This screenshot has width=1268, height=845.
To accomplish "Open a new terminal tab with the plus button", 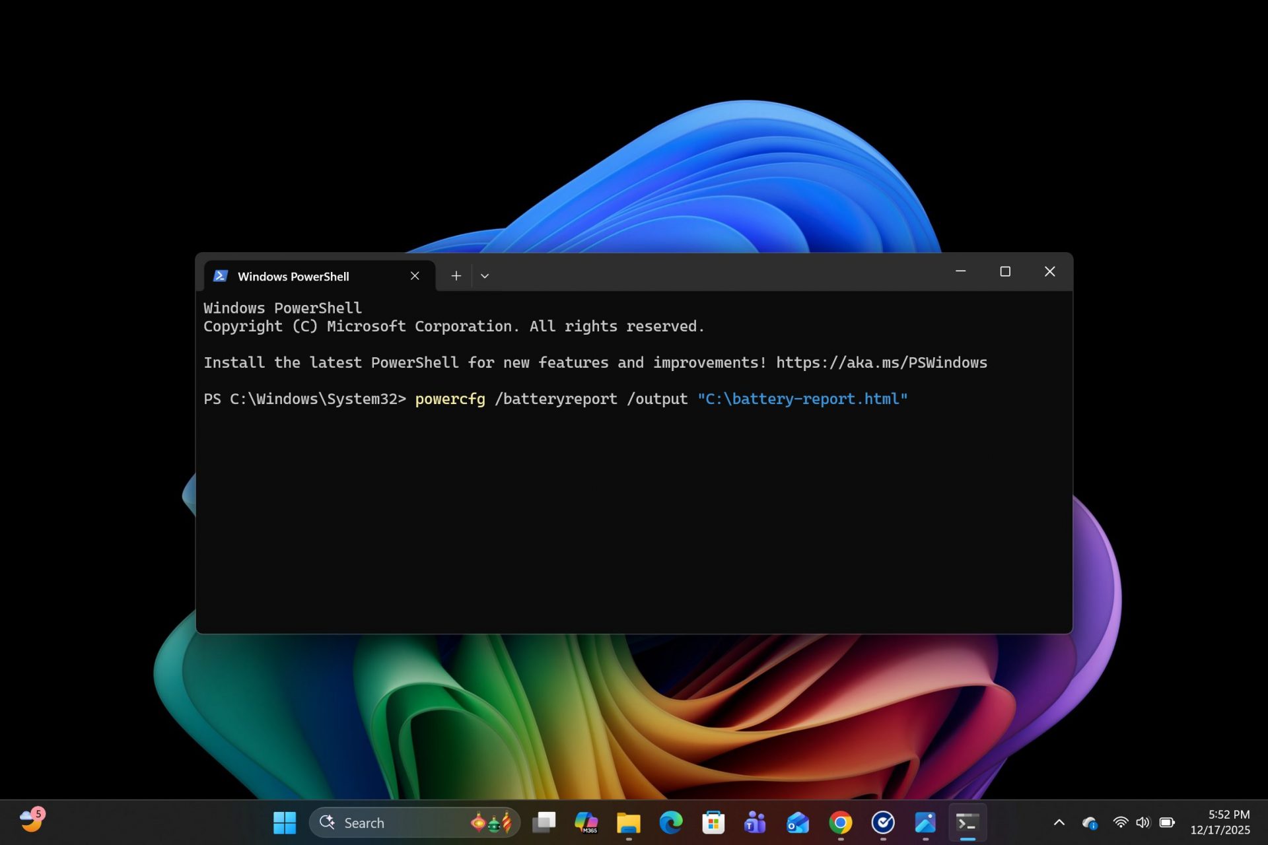I will pyautogui.click(x=456, y=275).
